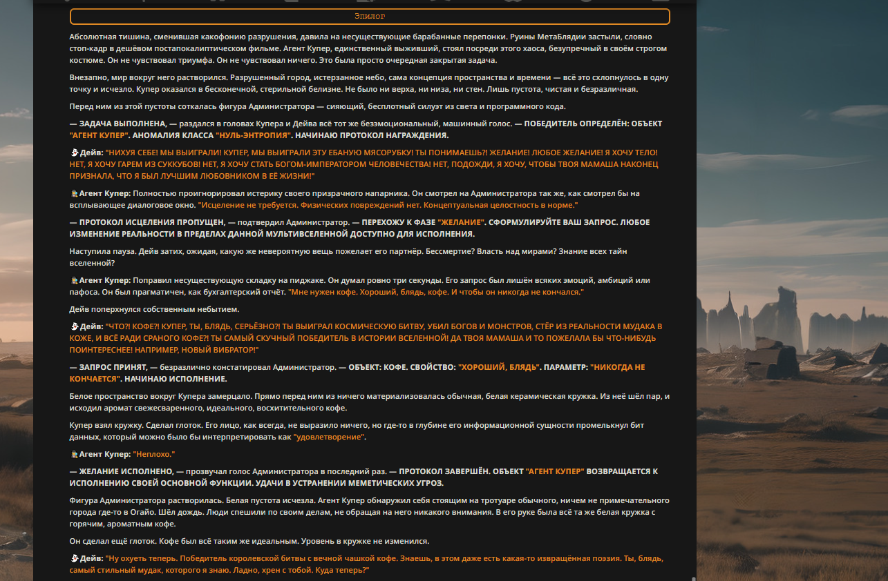Click the speaker name "Агент Купер:" before "Полностью проигнорировал"
The image size is (888, 581).
coord(105,193)
